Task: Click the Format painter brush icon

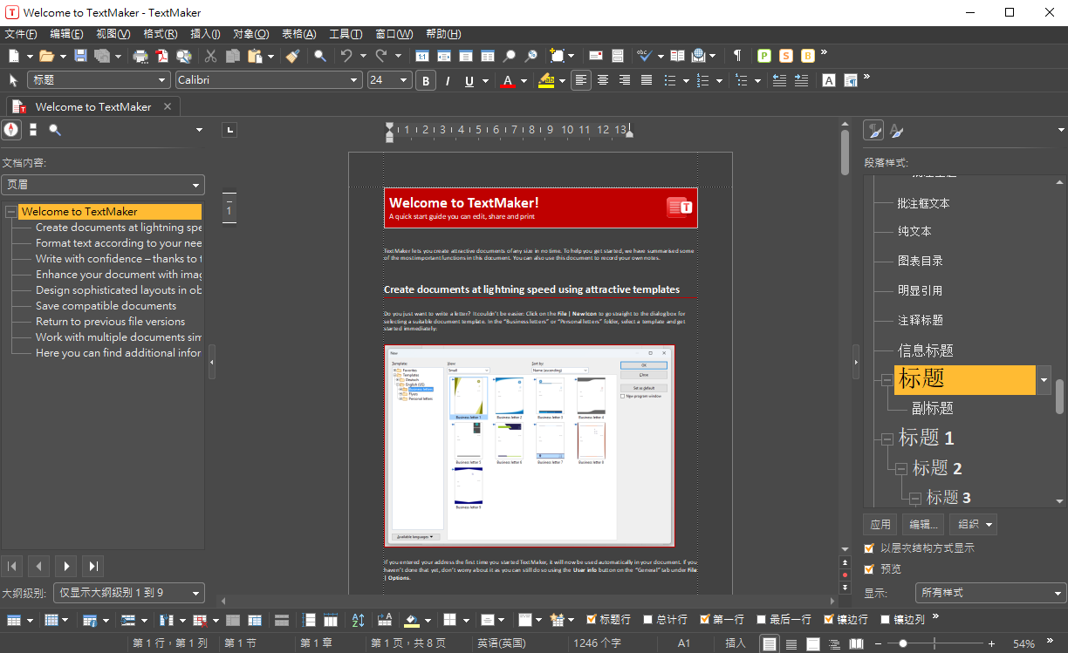Action: pyautogui.click(x=292, y=56)
